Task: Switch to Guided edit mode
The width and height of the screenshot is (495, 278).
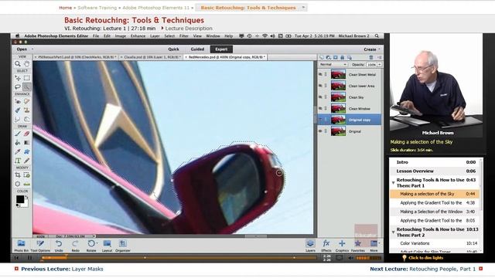Action: (197, 49)
